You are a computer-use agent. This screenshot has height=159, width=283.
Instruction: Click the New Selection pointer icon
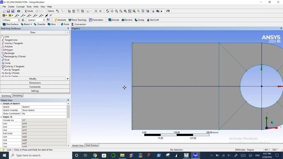click(x=57, y=11)
